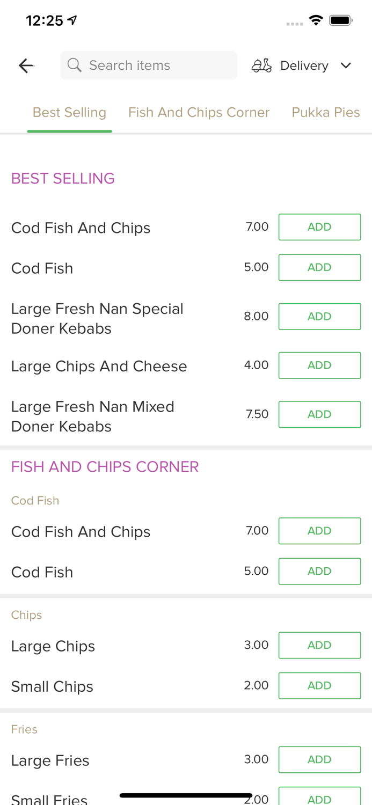The image size is (372, 805).
Task: Add Large Fresh Nan Special Doner Kebabs
Action: [x=319, y=316]
